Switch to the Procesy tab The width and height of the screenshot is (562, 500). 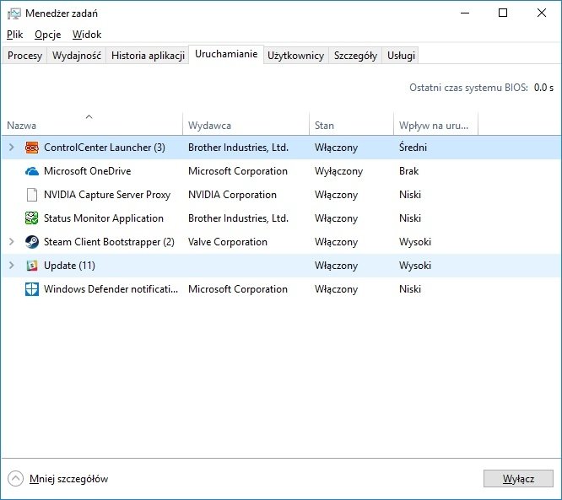[24, 56]
